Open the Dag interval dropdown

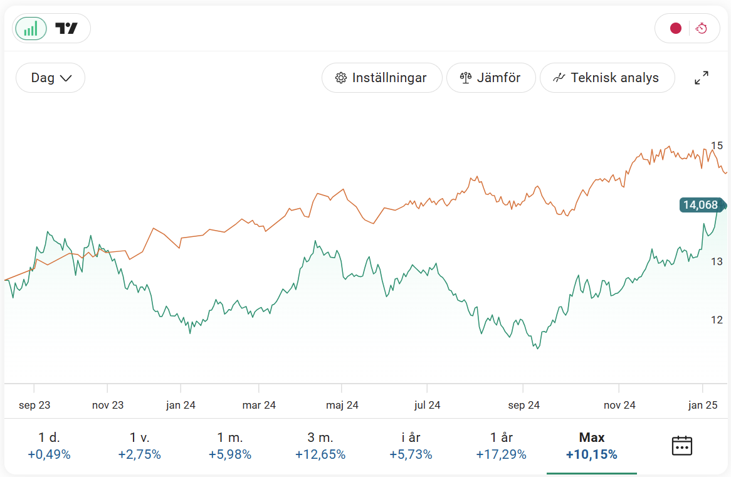(x=51, y=78)
